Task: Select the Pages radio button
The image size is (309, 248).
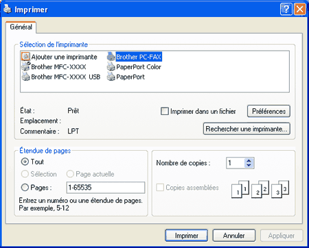Action: click(x=25, y=188)
